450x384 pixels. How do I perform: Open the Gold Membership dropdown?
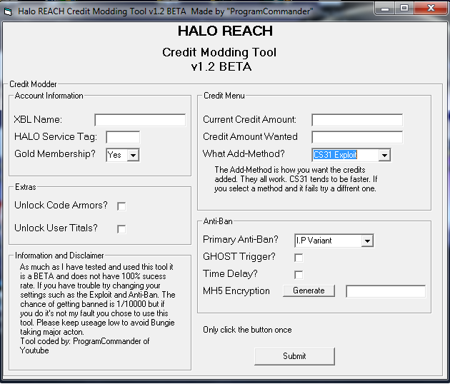(133, 155)
